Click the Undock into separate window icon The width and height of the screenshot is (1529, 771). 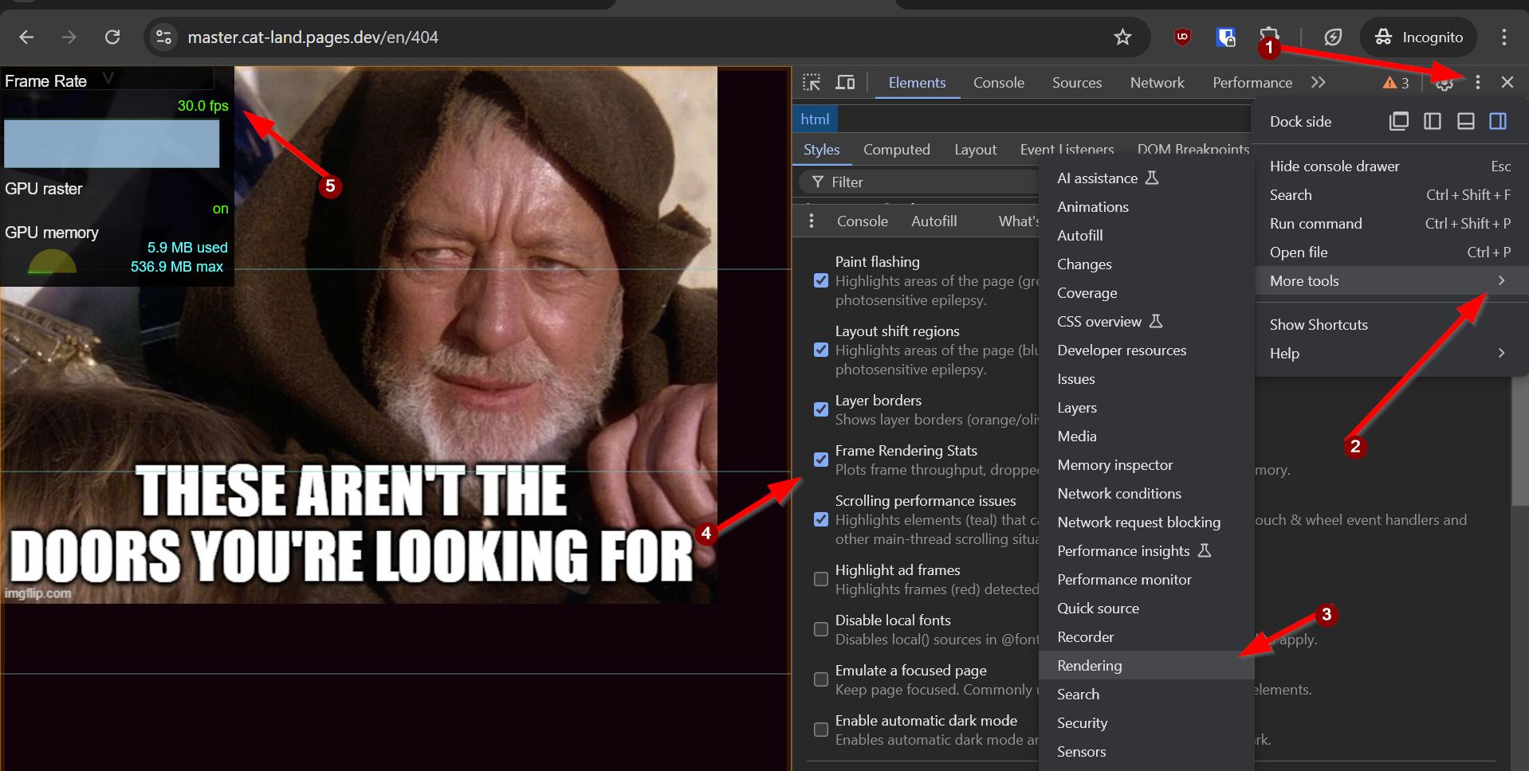pos(1399,121)
